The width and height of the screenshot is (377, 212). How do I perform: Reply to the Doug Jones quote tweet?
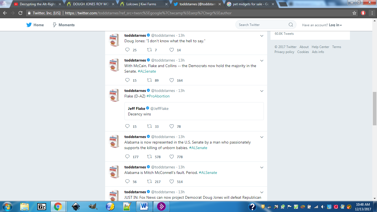pos(127,50)
